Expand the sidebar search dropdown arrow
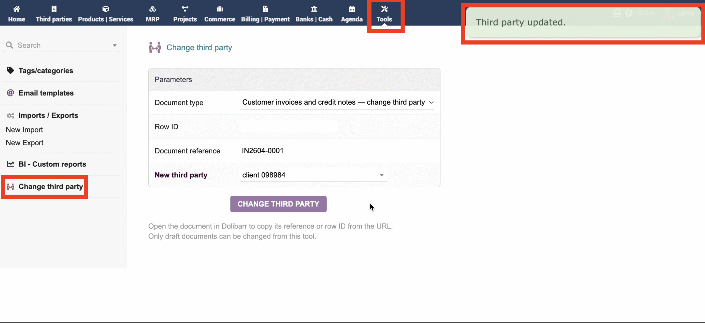 115,45
